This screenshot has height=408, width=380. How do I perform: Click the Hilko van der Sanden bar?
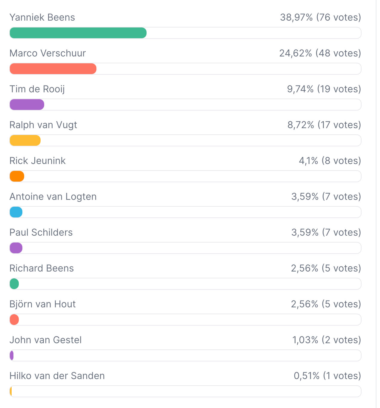(185, 391)
